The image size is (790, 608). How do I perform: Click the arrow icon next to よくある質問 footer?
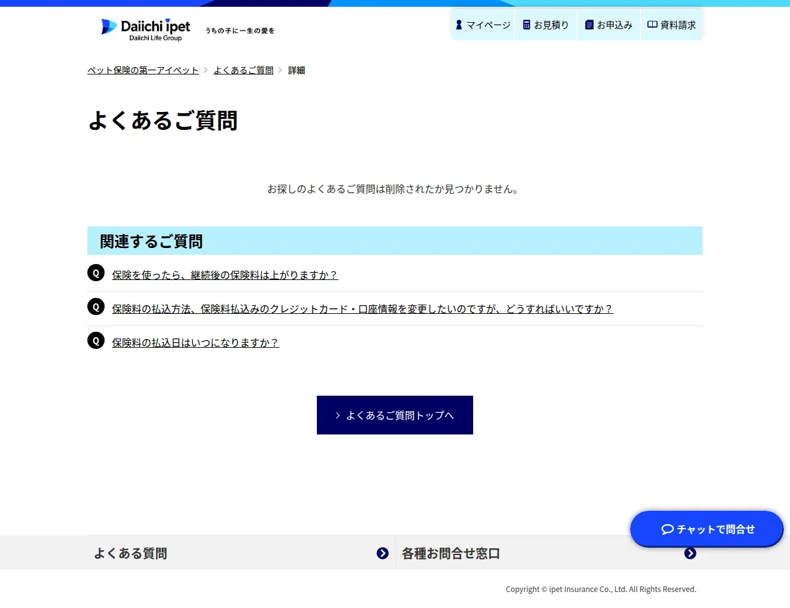pos(383,553)
